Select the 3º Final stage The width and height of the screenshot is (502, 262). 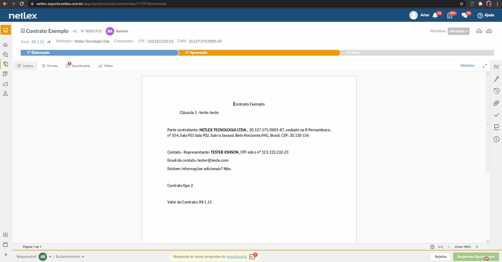(417, 53)
